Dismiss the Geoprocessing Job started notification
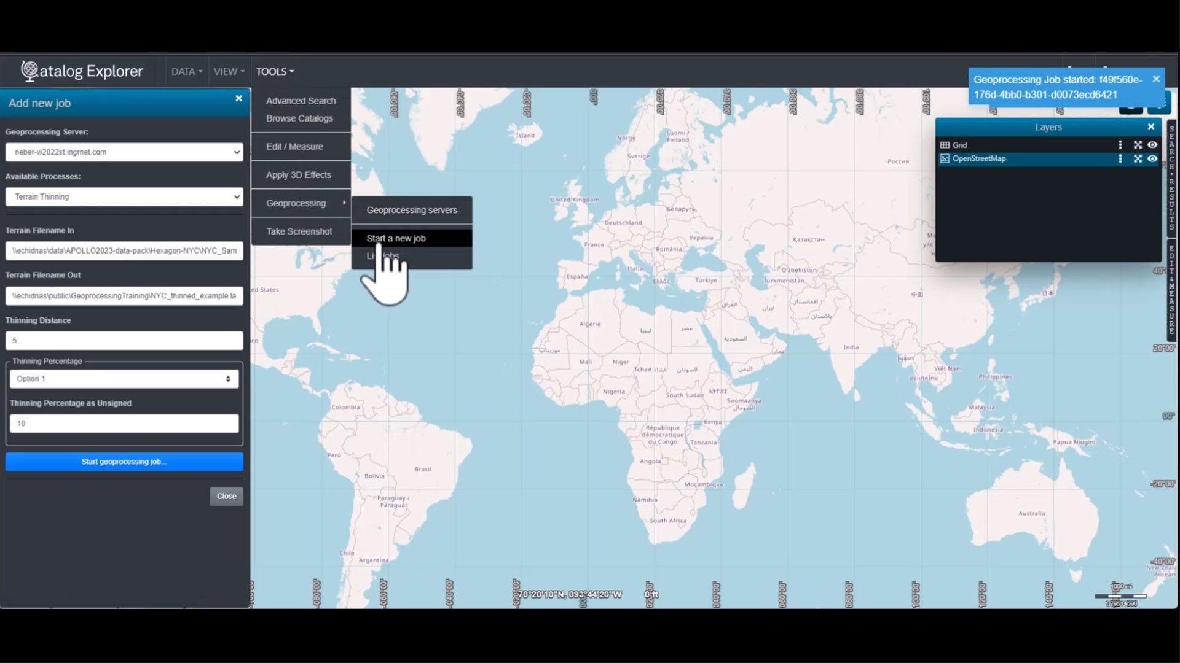Image resolution: width=1180 pixels, height=663 pixels. coord(1156,79)
